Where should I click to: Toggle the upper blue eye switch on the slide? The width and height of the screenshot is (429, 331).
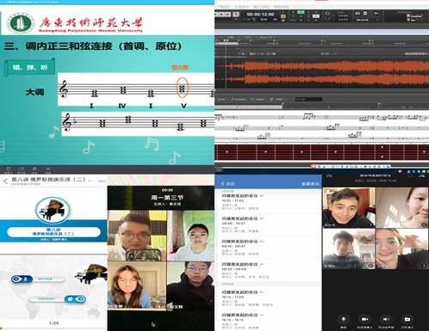pyautogui.click(x=22, y=279)
